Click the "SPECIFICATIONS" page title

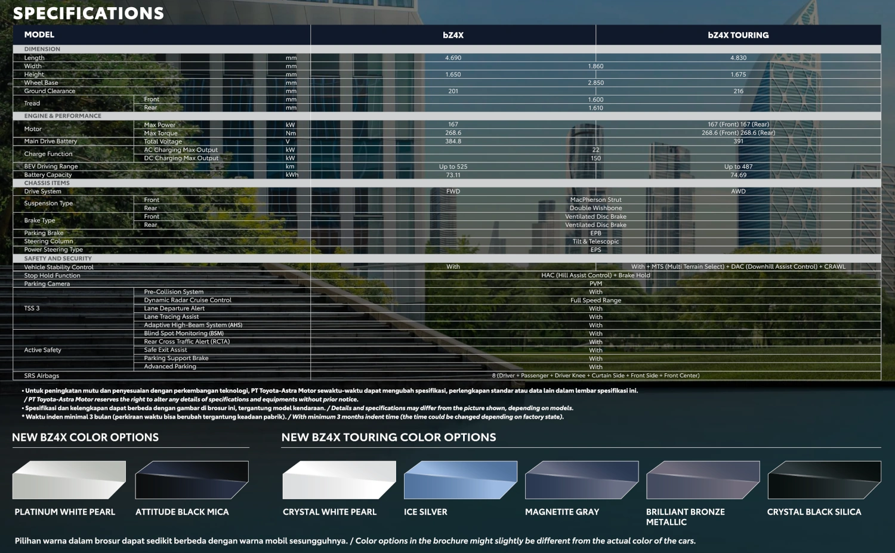pyautogui.click(x=88, y=13)
